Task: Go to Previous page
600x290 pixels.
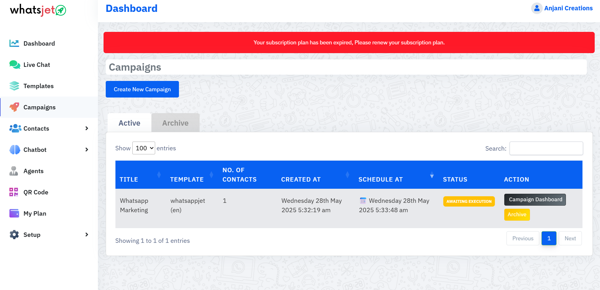Action: click(x=523, y=238)
